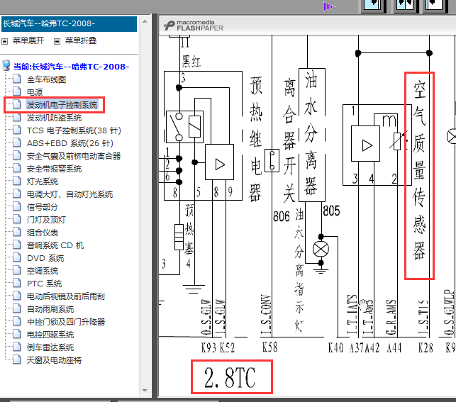
Task: Click connector pin label K52
Action: click(x=227, y=347)
